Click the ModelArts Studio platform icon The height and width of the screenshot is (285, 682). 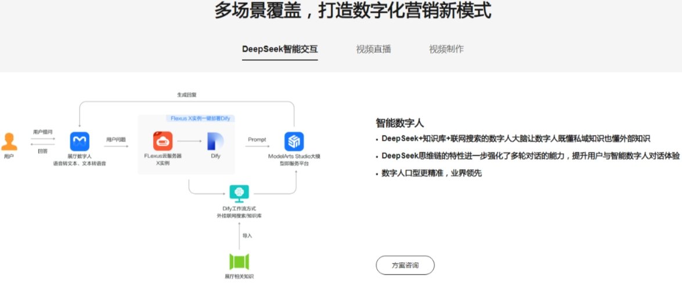[294, 141]
